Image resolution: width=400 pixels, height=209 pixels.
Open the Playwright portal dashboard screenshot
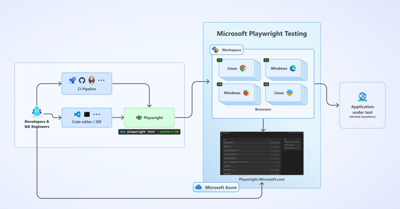[261, 153]
